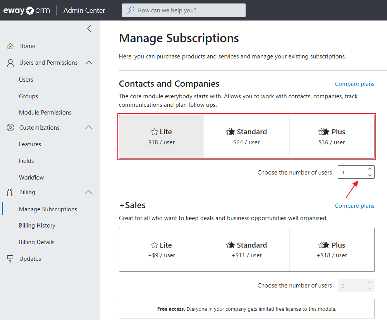Viewport: 387px width, 320px height.
Task: Click the search magnifier icon
Action: (x=131, y=10)
